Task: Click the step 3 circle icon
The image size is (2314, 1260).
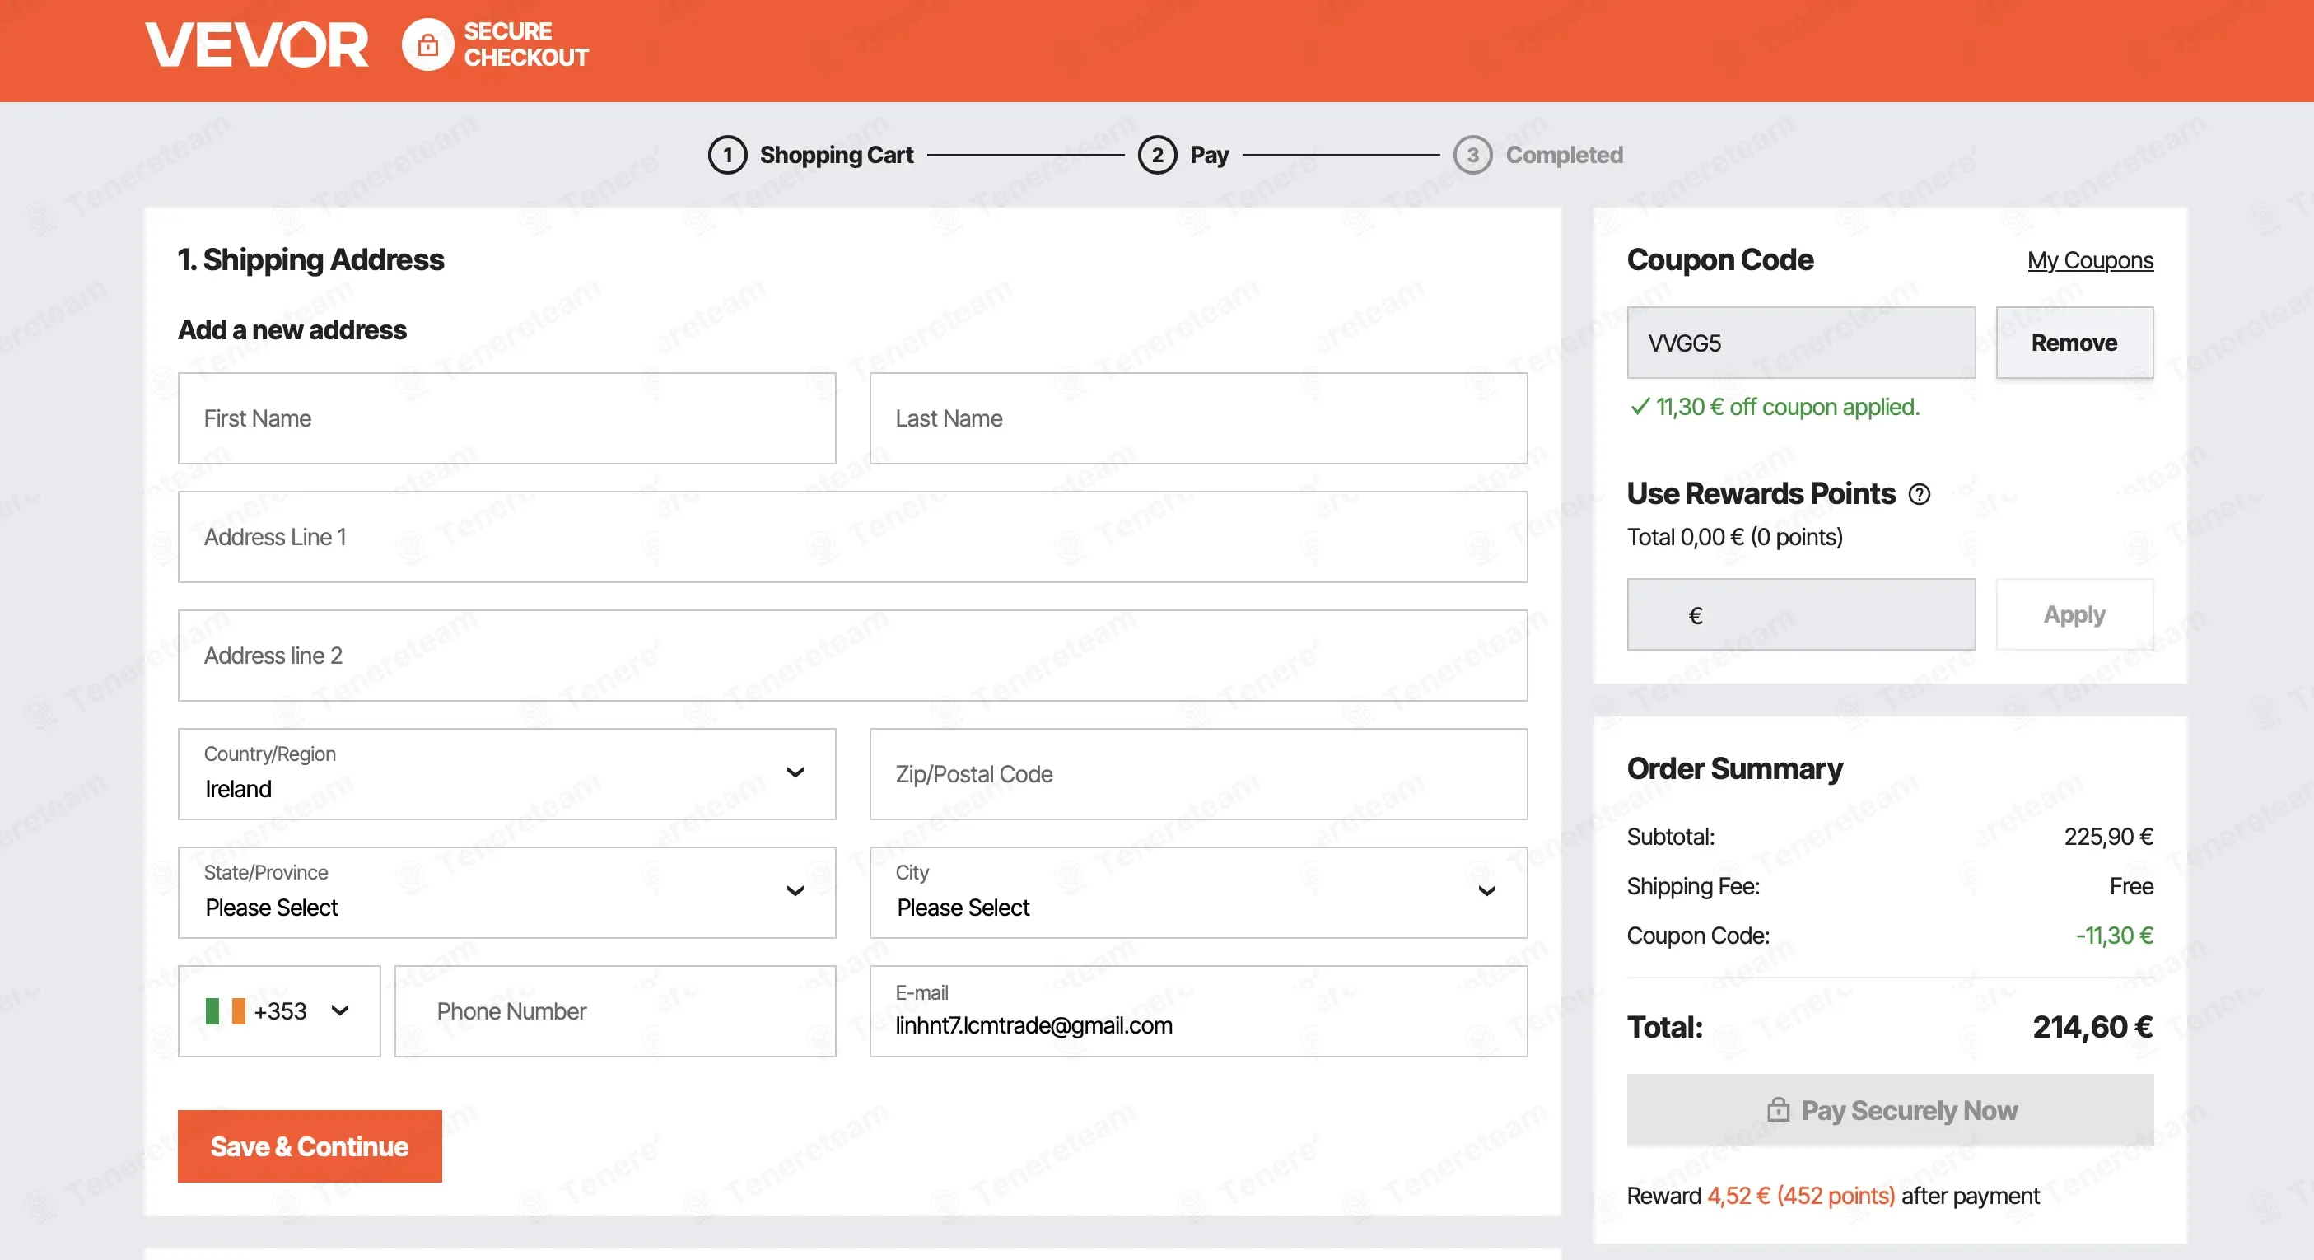Action: point(1472,156)
